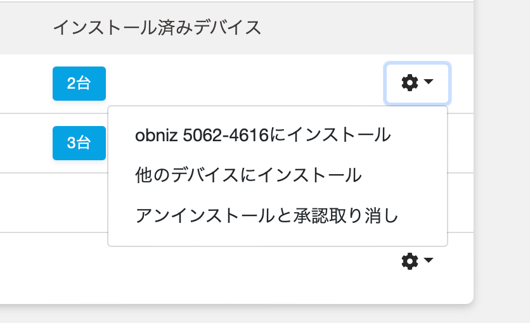Click the bottom row's gear icon

click(x=410, y=261)
